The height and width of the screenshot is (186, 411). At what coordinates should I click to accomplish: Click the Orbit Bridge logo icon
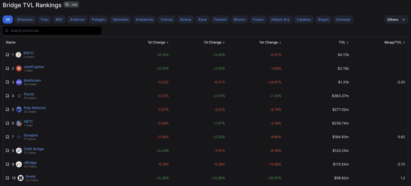(x=18, y=151)
